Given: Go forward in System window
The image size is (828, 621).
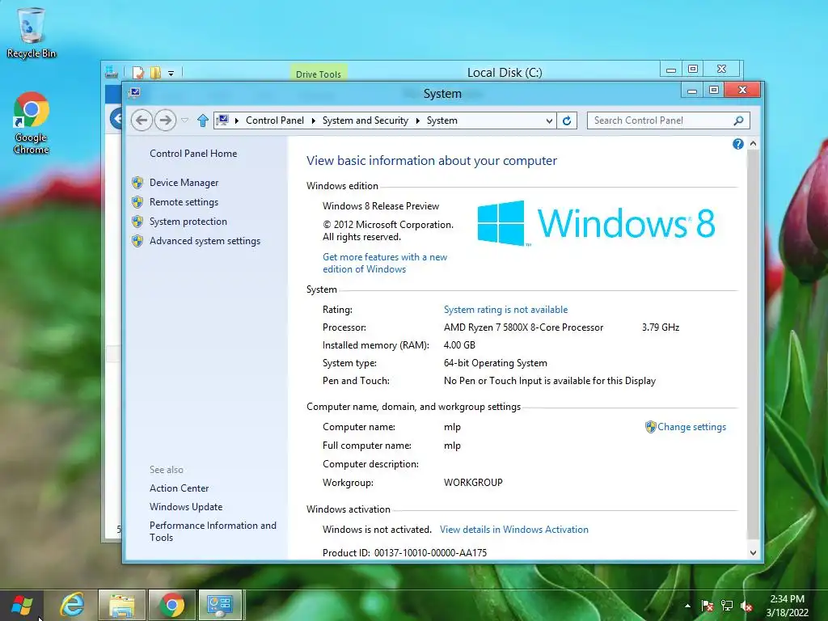Looking at the screenshot, I should [165, 120].
